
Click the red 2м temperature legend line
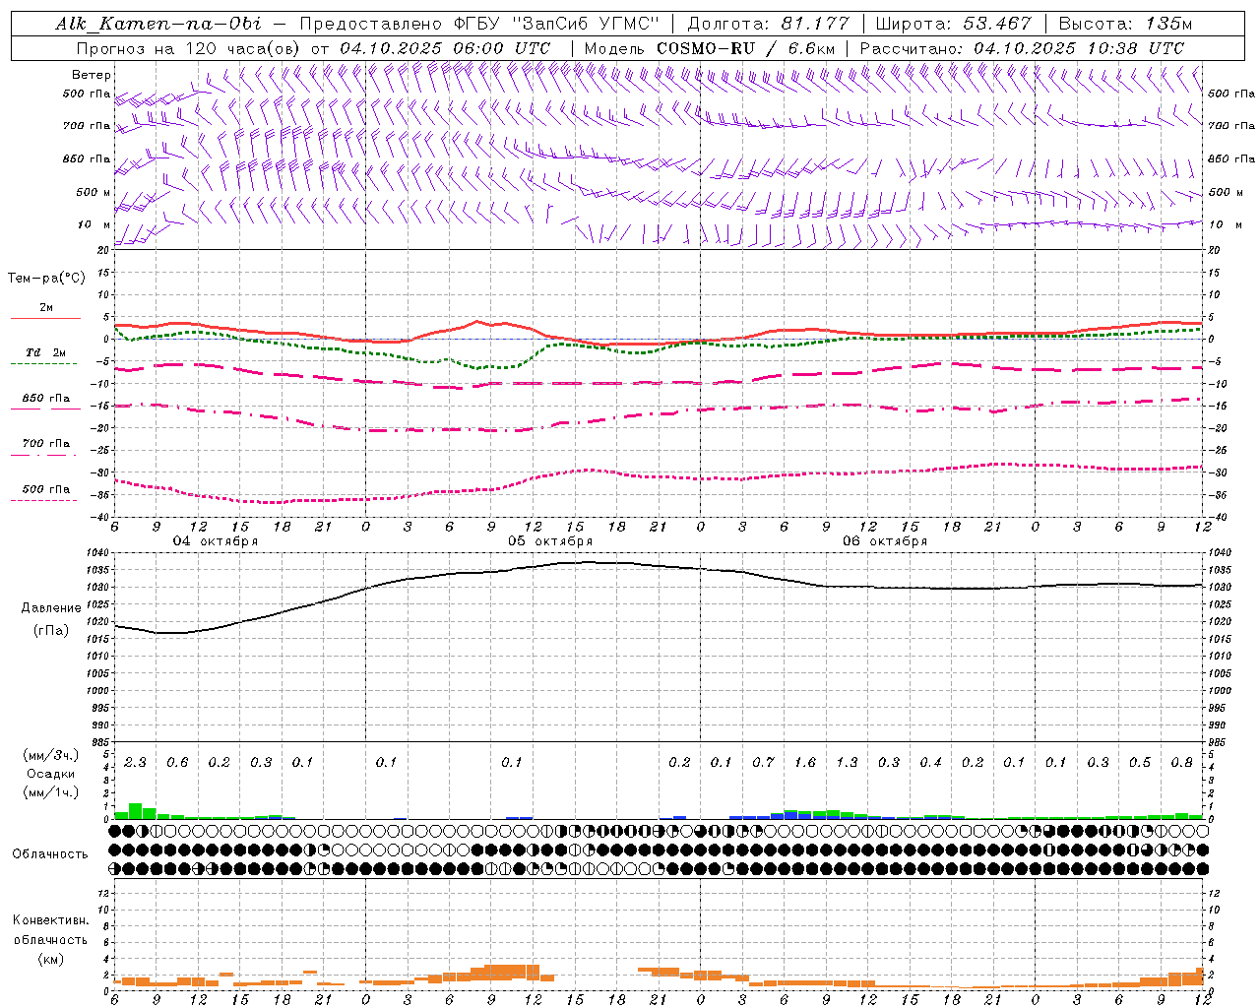pyautogui.click(x=45, y=319)
